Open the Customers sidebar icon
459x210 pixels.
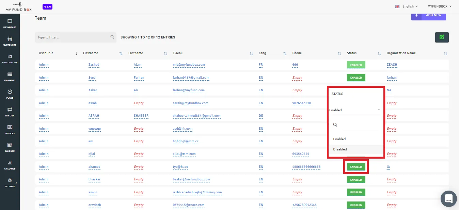(10, 39)
